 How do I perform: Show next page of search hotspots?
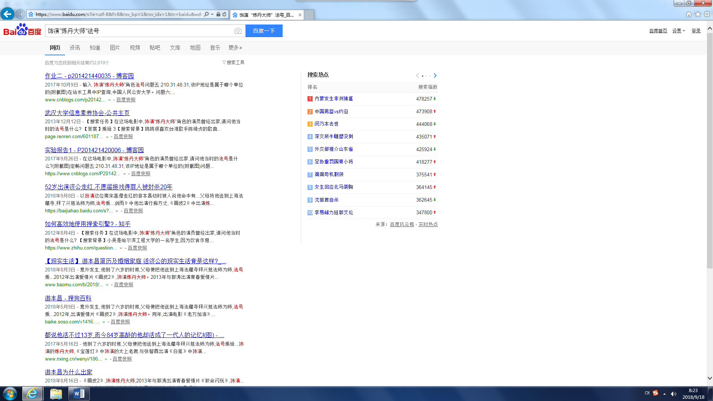tap(435, 76)
